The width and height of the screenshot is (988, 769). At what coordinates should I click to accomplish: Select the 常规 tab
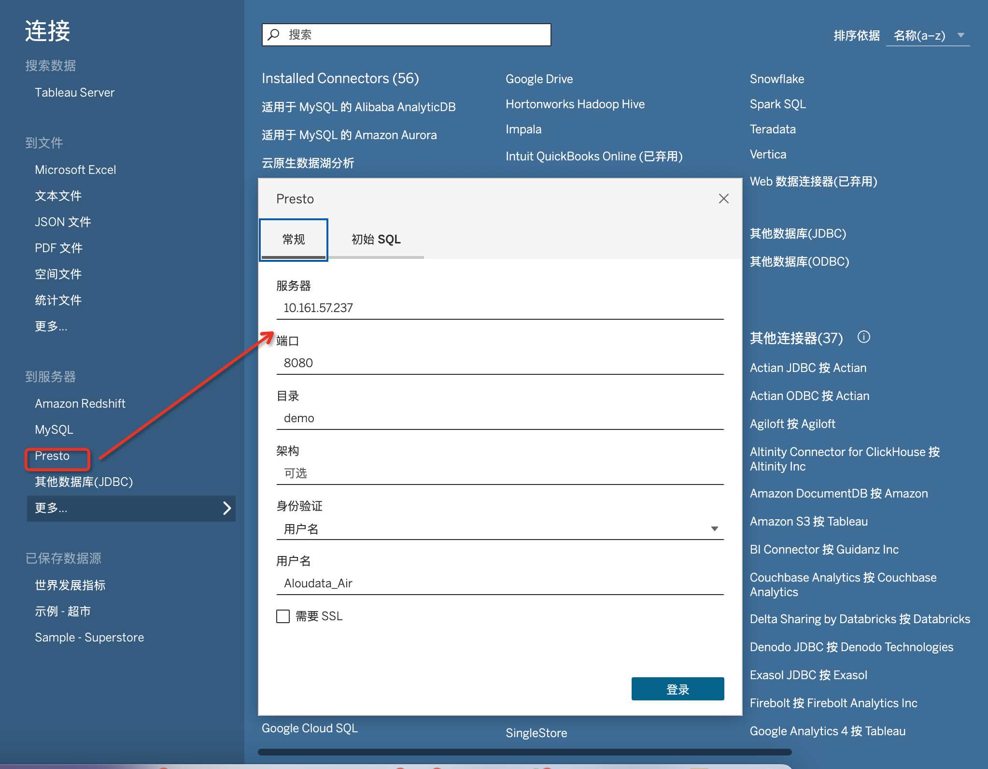pyautogui.click(x=294, y=240)
